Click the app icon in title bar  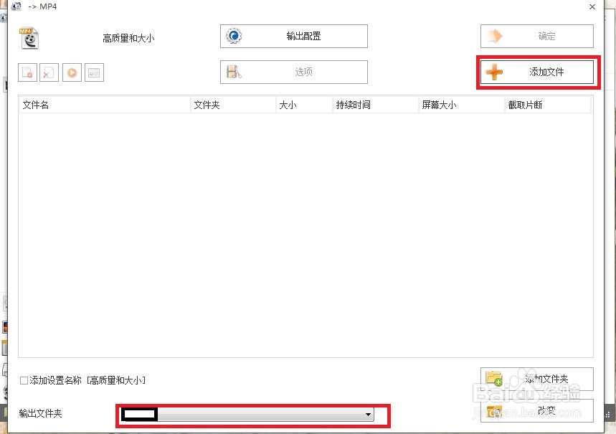pos(16,6)
